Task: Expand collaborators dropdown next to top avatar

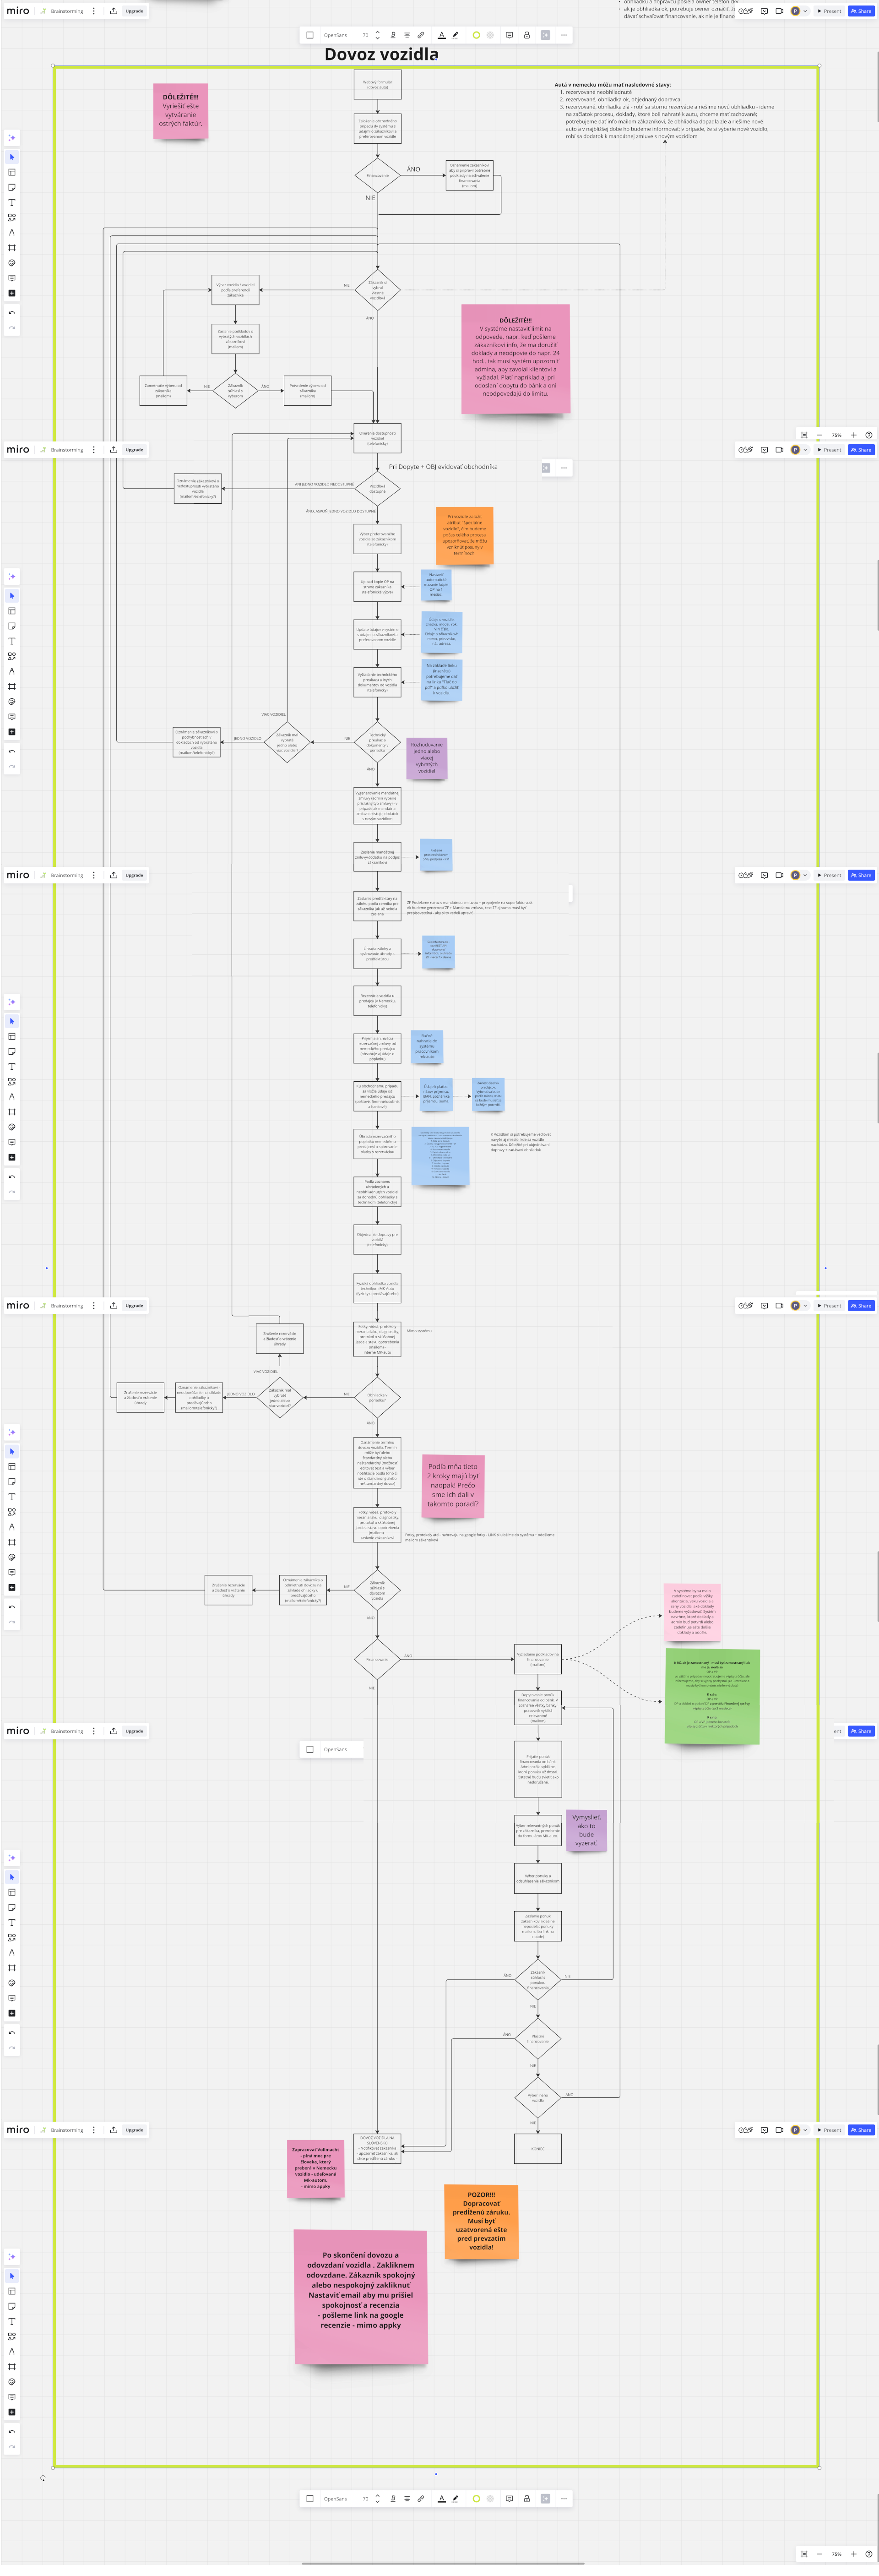Action: click(805, 11)
